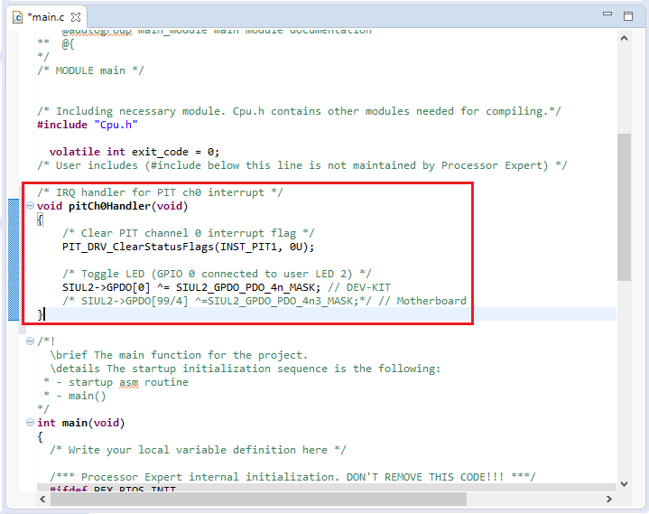Click the horizontal scrollbar thumb
Image resolution: width=649 pixels, height=514 pixels.
tap(258, 499)
